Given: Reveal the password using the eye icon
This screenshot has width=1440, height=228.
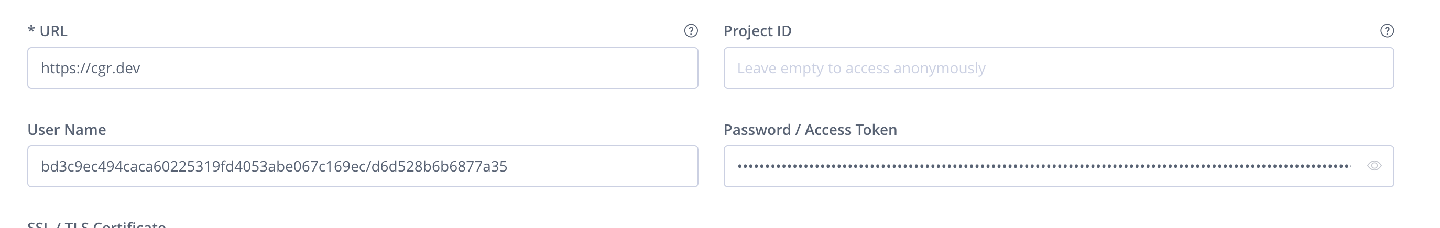Looking at the screenshot, I should (x=1374, y=166).
